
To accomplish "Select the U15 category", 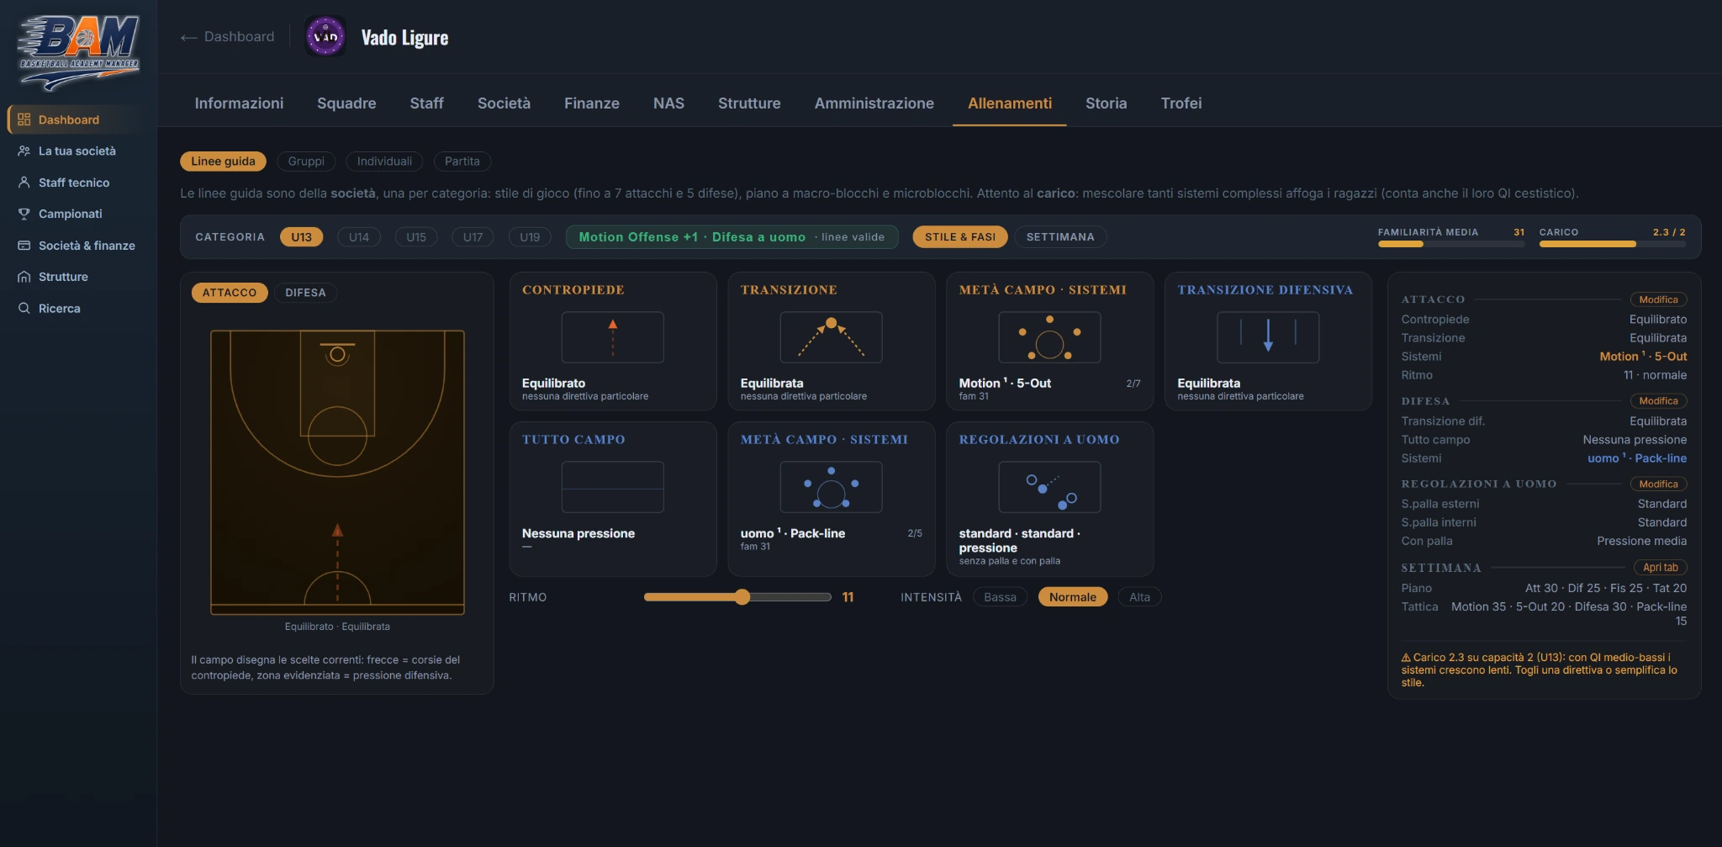I will (416, 237).
